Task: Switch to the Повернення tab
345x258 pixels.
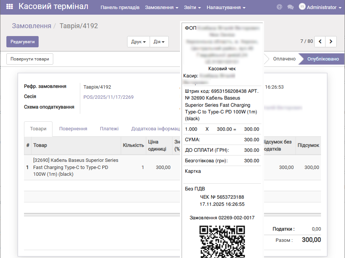Action: [x=73, y=129]
